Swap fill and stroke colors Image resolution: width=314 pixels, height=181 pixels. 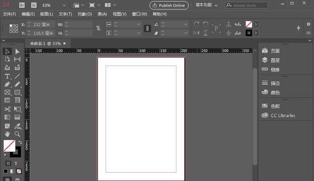click(x=20, y=143)
